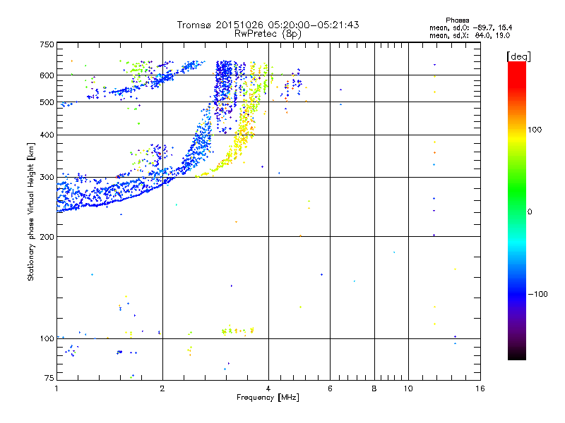Screen dimensions: 565x423
Task: Click the rainbow phase color bar
Action: (517, 210)
